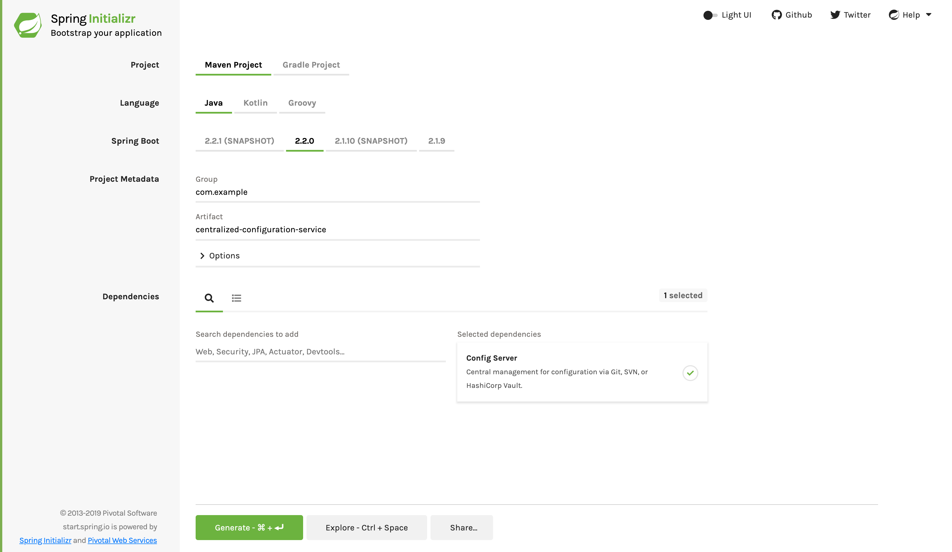
Task: Click the Config Server checkmark icon
Action: [690, 373]
